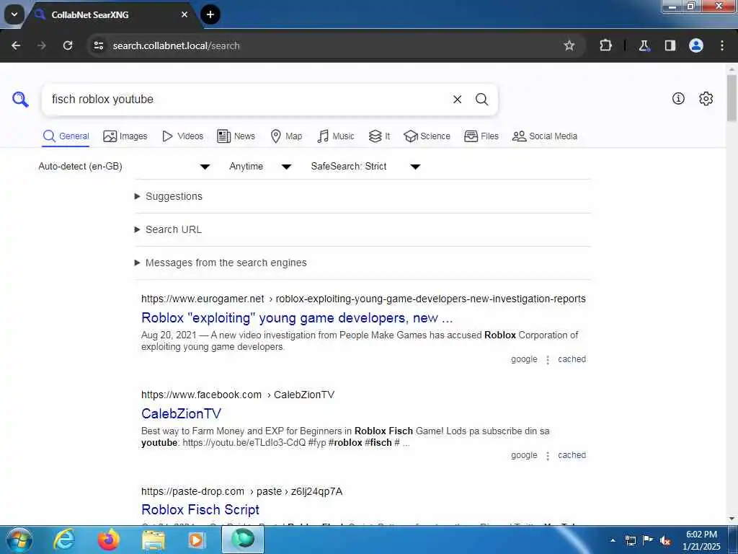Viewport: 738px width, 554px height.
Task: Open Chrome Labs flask icon
Action: tap(644, 45)
